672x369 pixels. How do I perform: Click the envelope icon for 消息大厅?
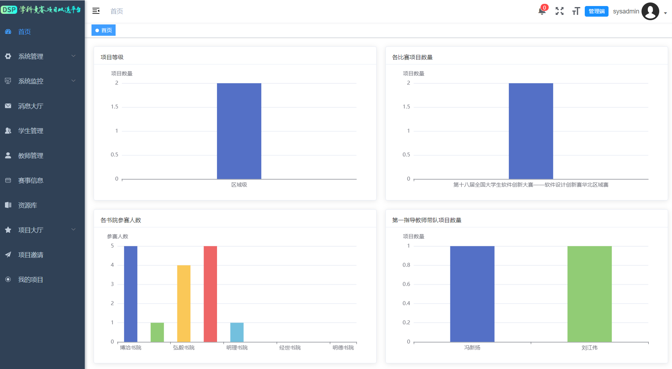coord(8,106)
